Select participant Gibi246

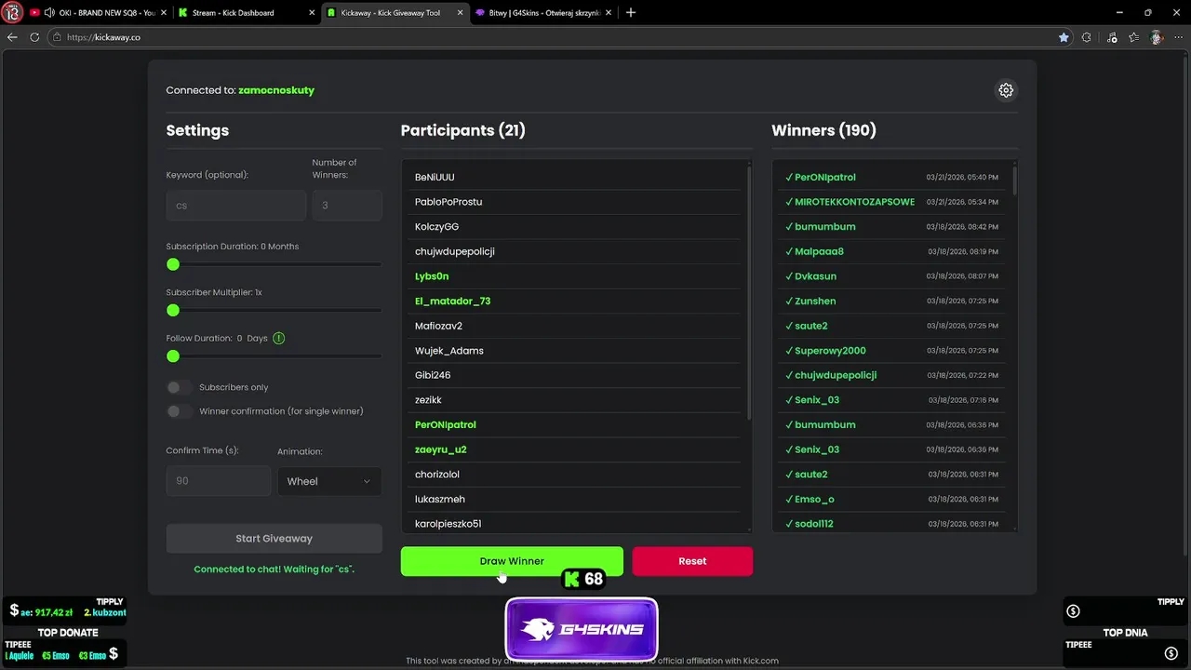click(433, 375)
